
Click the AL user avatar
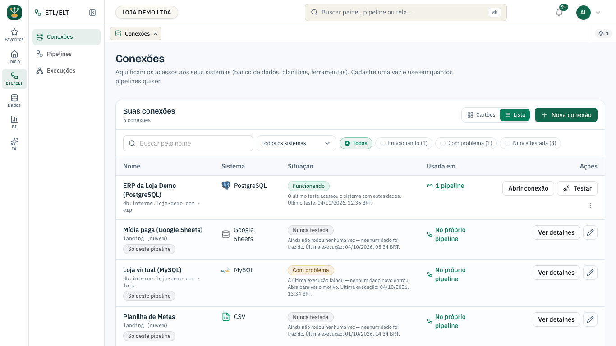point(584,13)
